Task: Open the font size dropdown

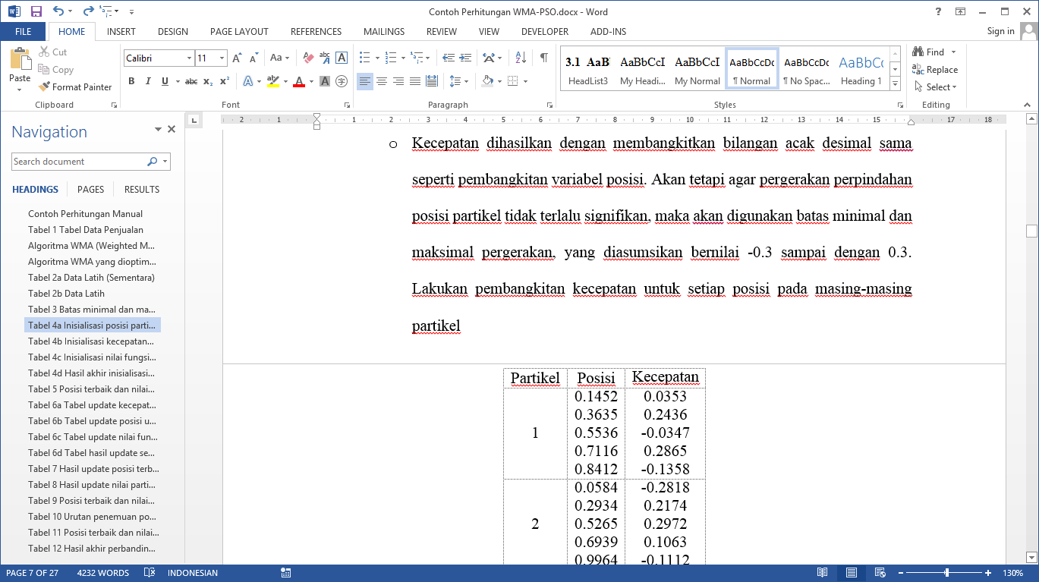Action: (x=222, y=58)
